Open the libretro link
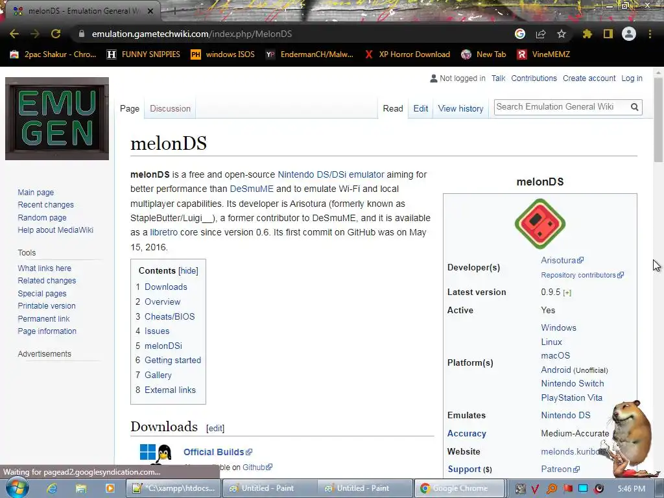The height and width of the screenshot is (498, 664). (164, 233)
